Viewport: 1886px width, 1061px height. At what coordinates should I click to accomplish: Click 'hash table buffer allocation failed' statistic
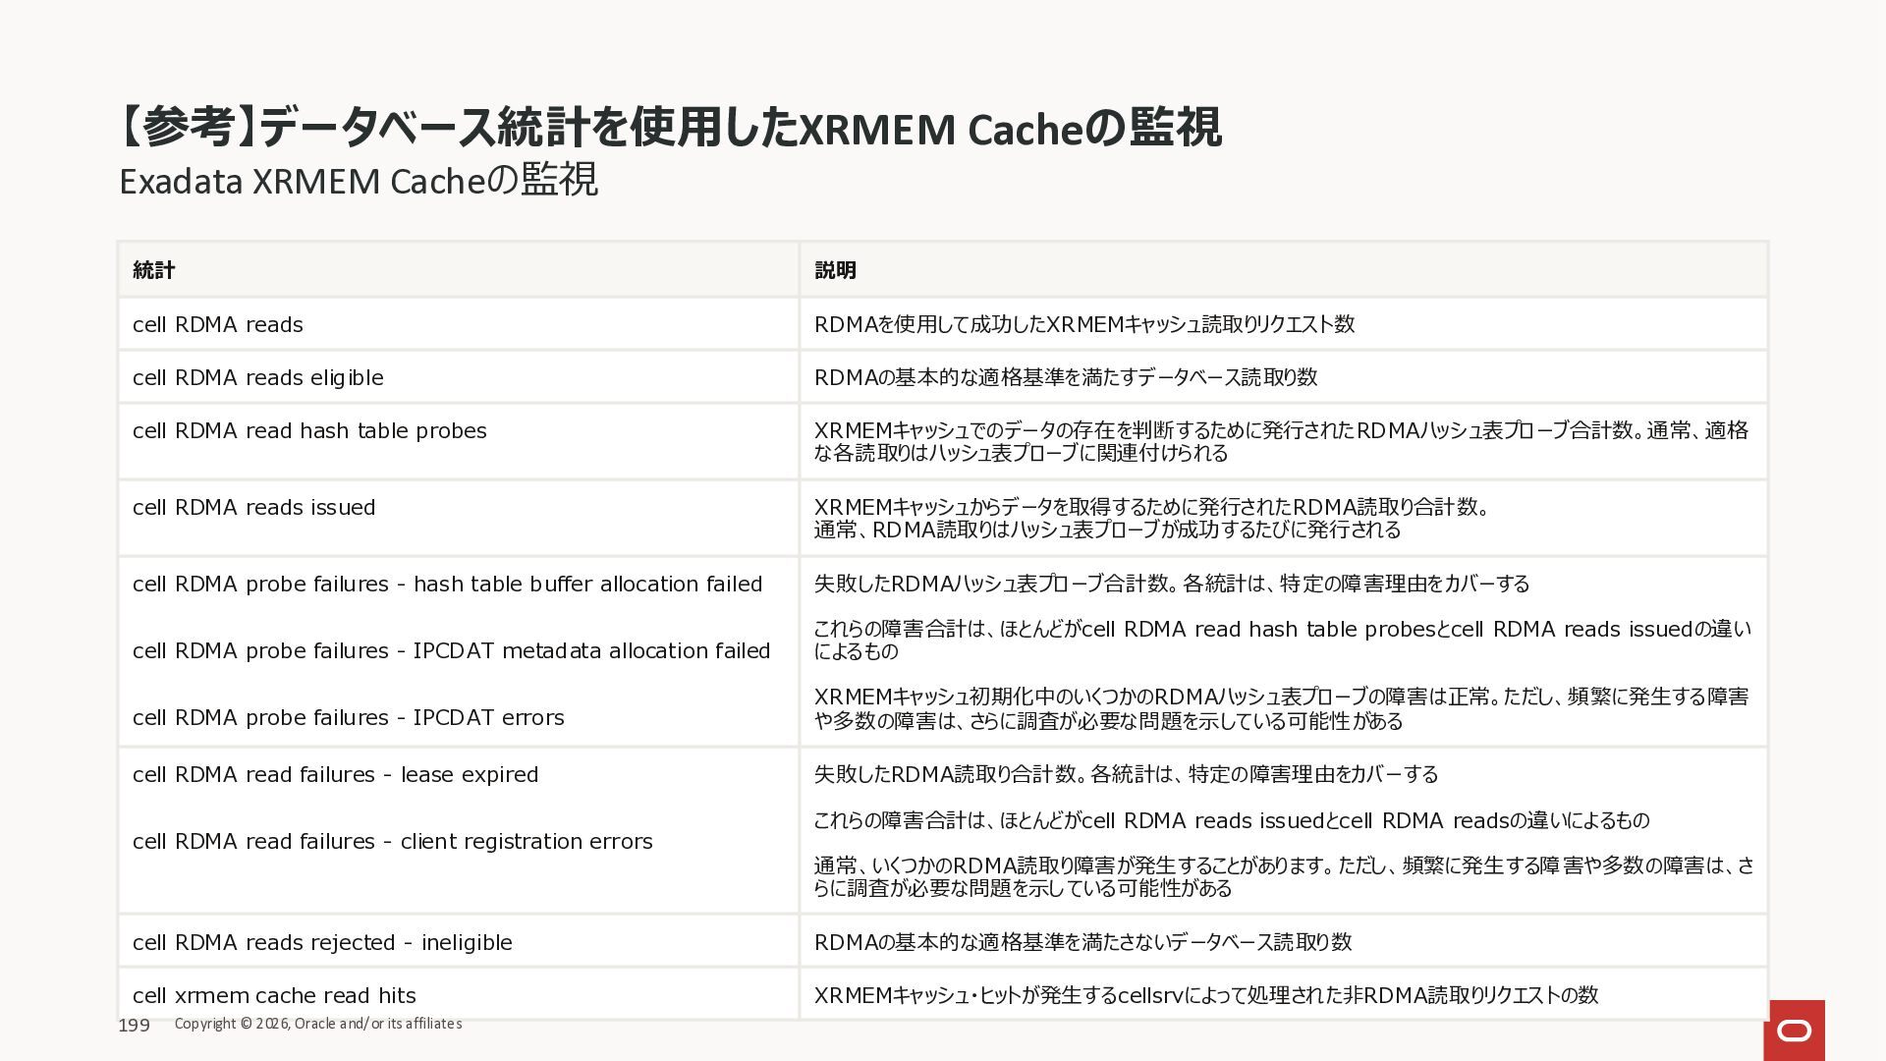click(x=447, y=585)
